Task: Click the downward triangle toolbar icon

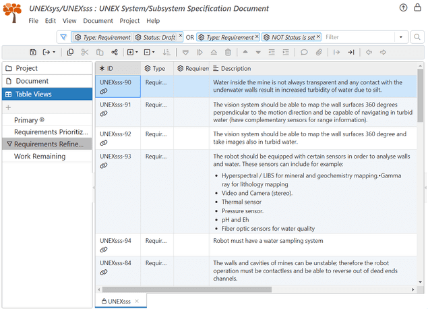Action: pos(185,52)
